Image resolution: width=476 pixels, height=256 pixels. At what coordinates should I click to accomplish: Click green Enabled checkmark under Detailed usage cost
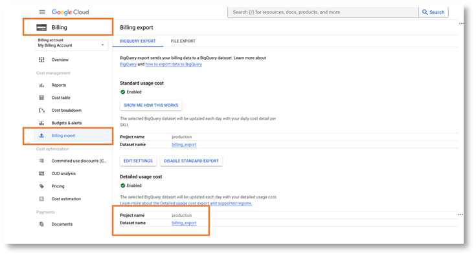tap(122, 186)
